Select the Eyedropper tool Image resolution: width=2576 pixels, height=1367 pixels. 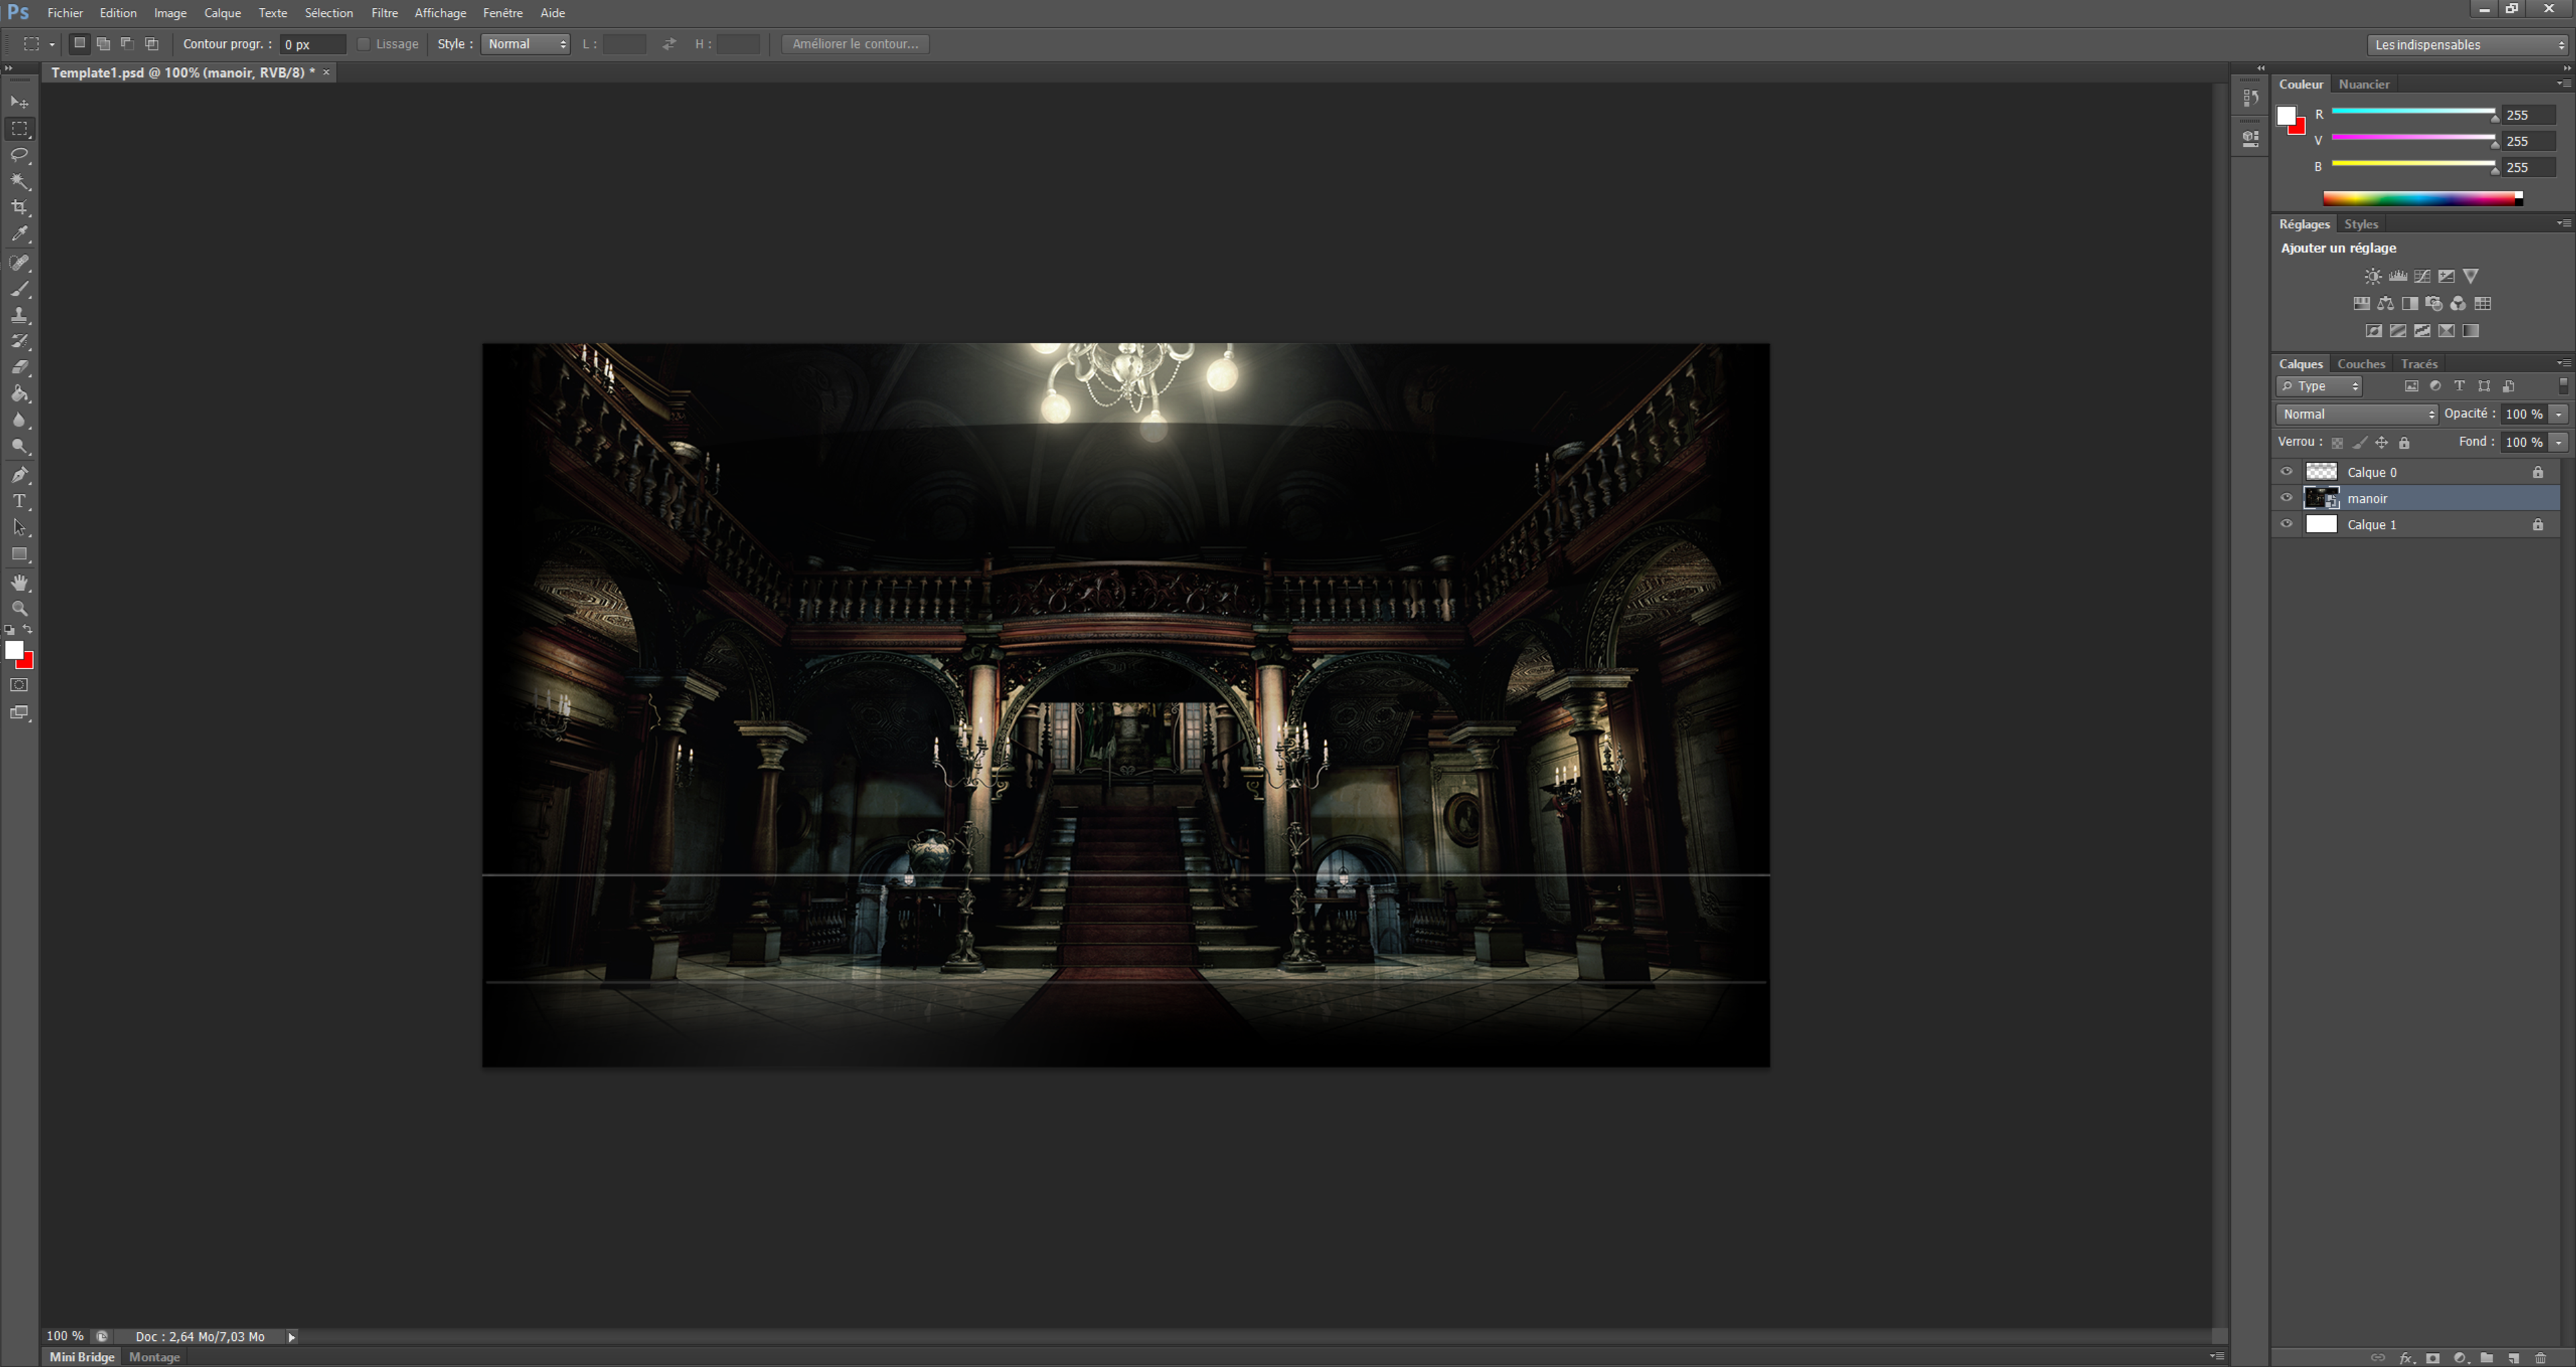click(20, 234)
